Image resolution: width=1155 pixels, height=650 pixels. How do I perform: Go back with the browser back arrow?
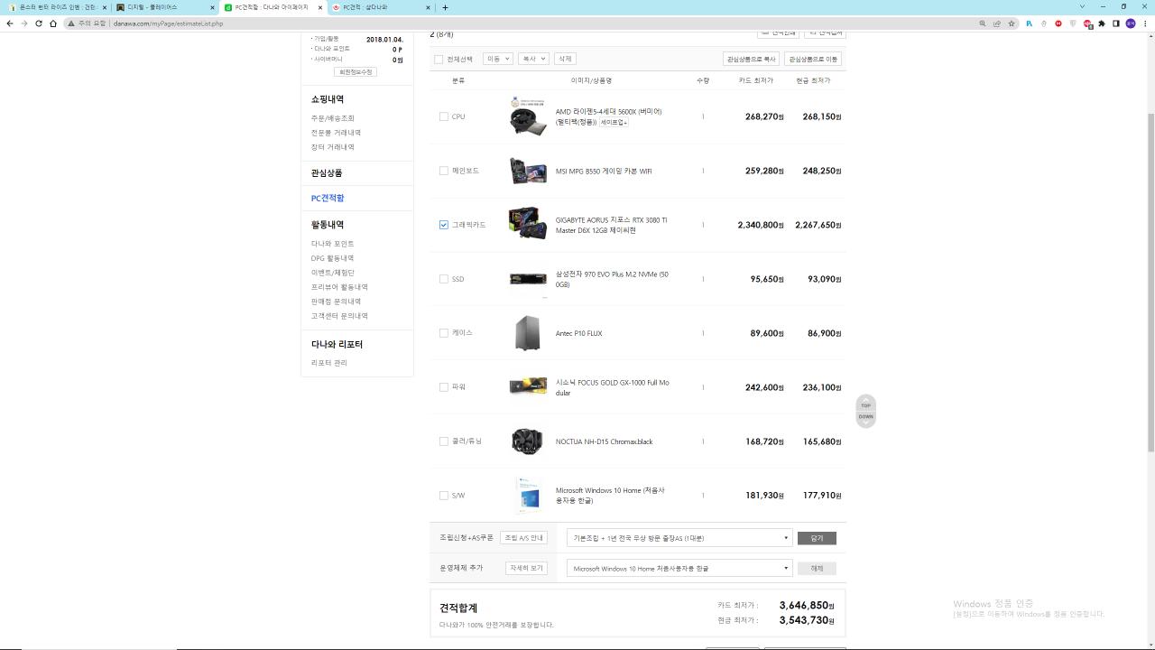(10, 23)
